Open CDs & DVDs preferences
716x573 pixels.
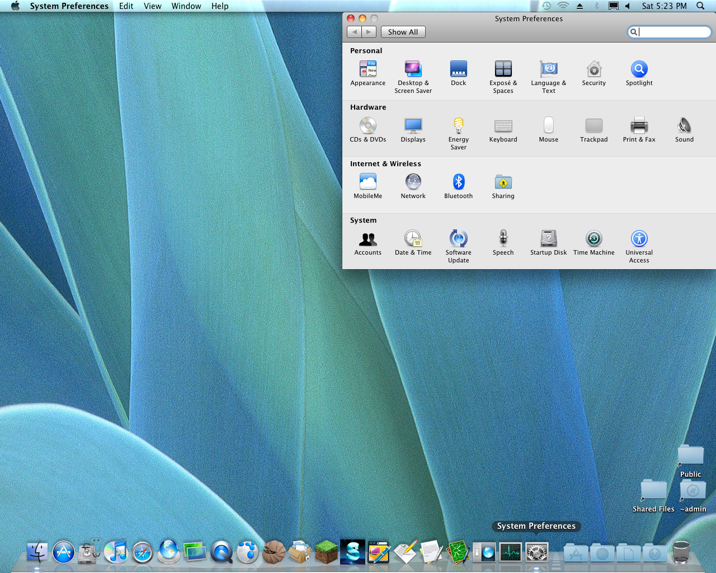pos(368,130)
